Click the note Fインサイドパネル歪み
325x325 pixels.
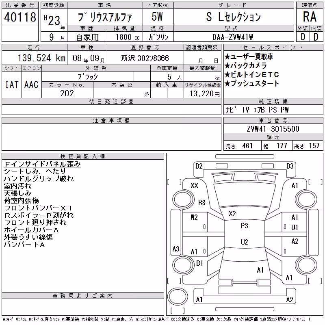[x=42, y=164]
